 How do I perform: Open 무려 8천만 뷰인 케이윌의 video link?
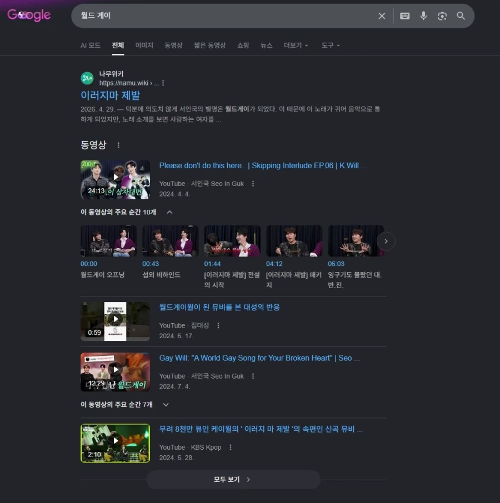coord(261,429)
